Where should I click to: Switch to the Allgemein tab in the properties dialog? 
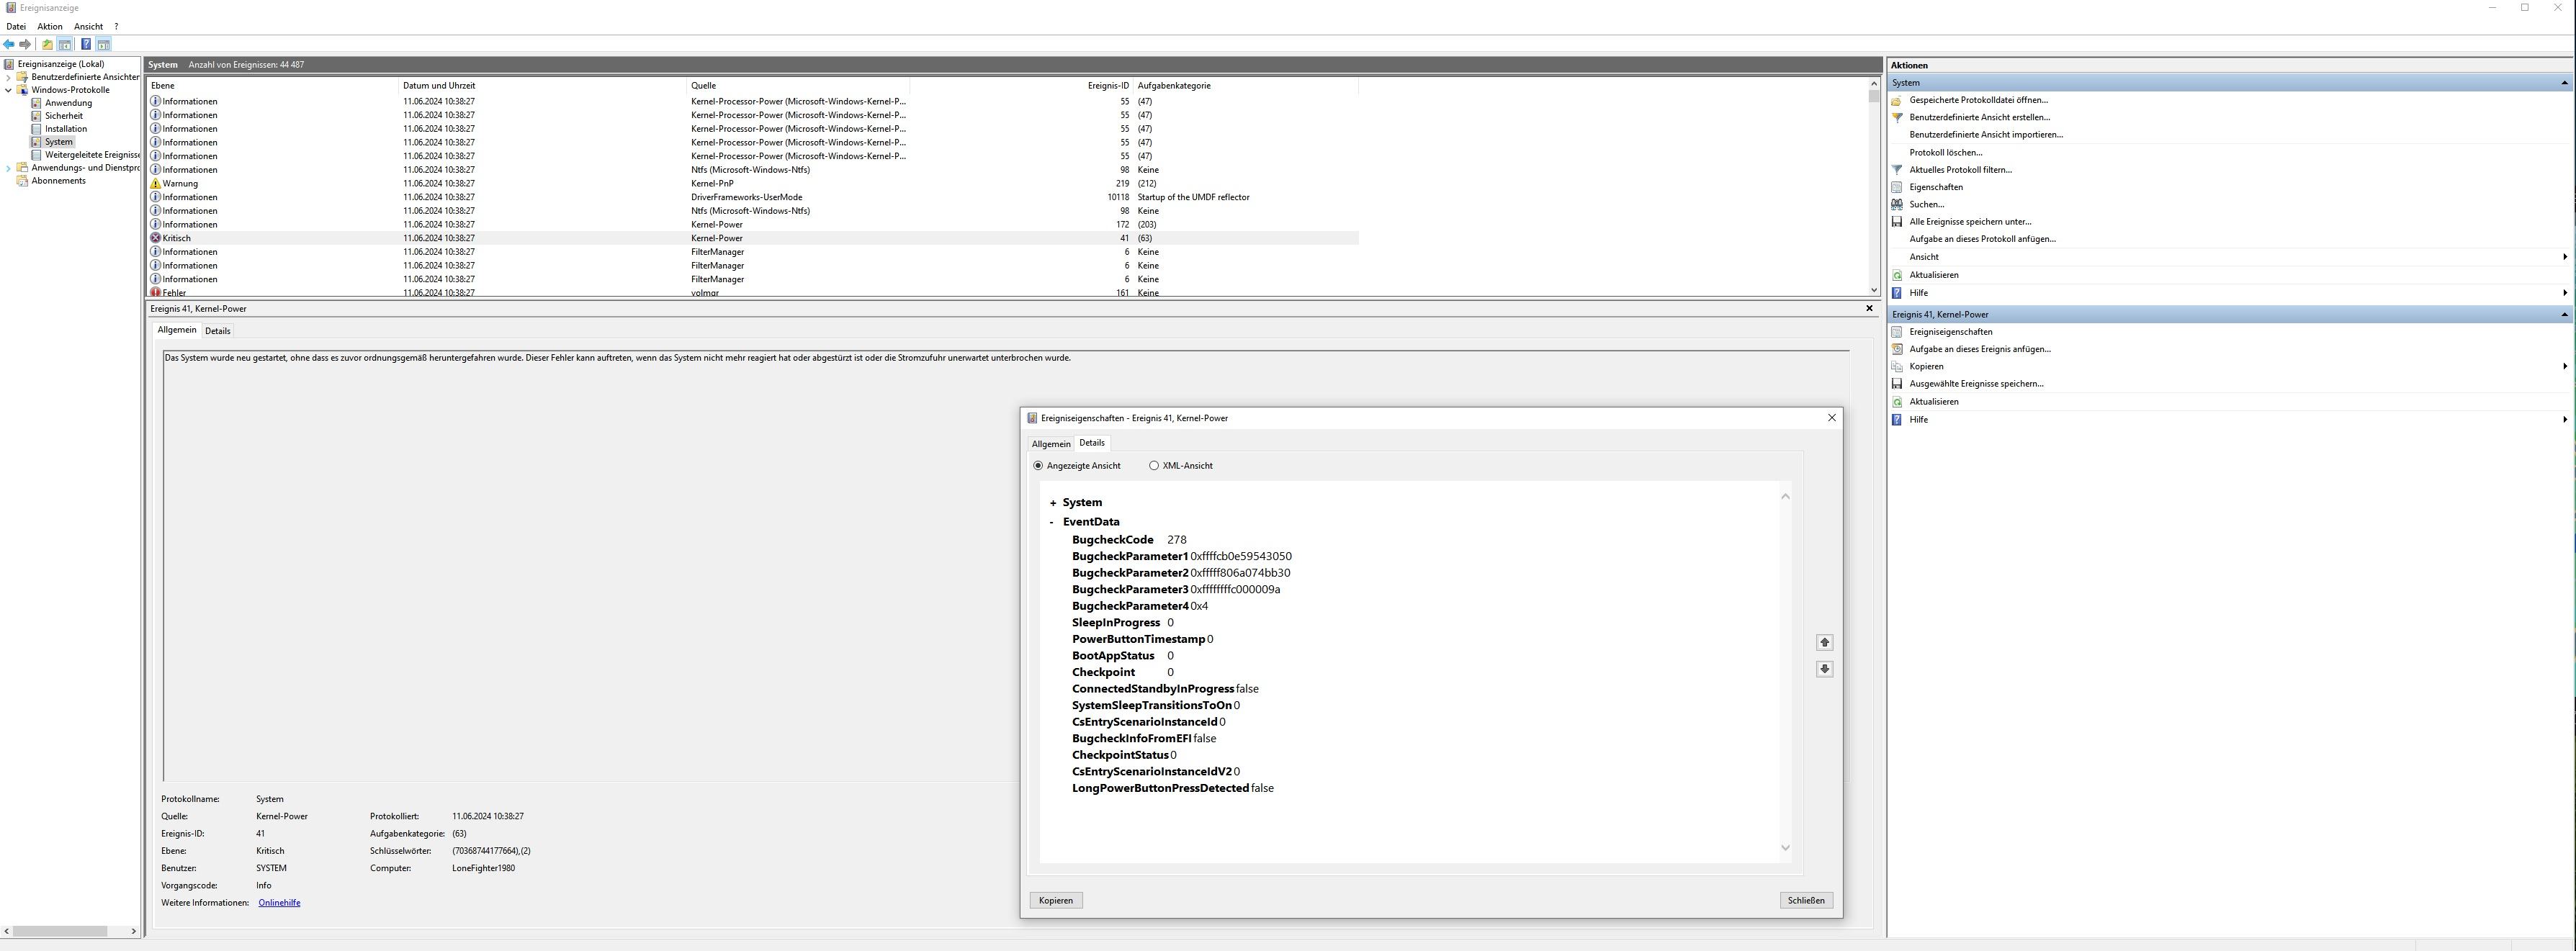[x=1051, y=444]
